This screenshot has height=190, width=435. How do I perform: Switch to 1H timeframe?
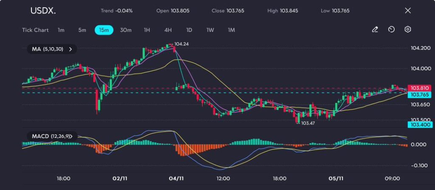coord(147,30)
